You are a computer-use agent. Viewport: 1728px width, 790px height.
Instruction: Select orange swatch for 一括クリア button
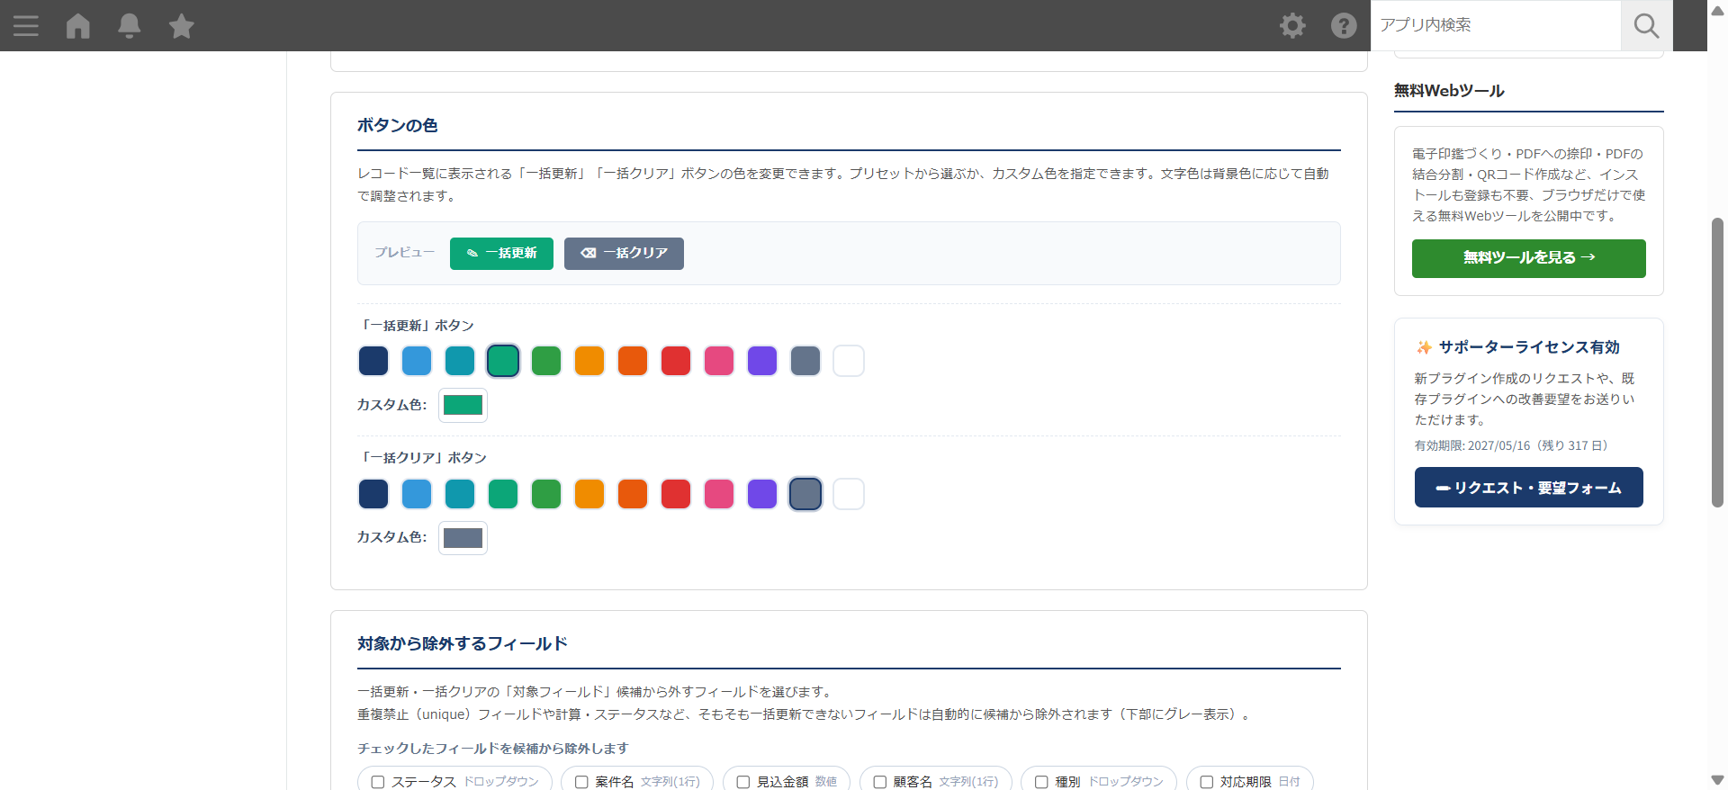633,494
